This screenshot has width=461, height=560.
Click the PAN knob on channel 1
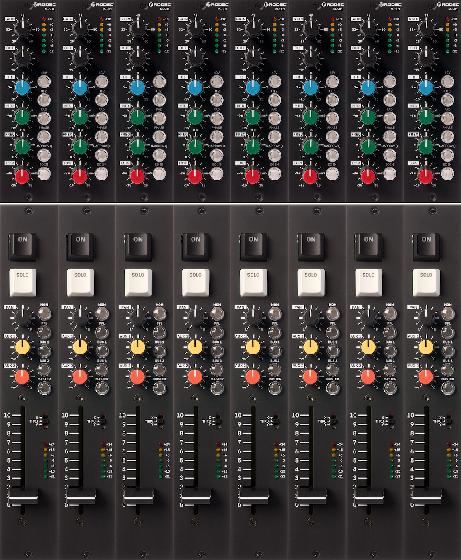click(x=22, y=318)
